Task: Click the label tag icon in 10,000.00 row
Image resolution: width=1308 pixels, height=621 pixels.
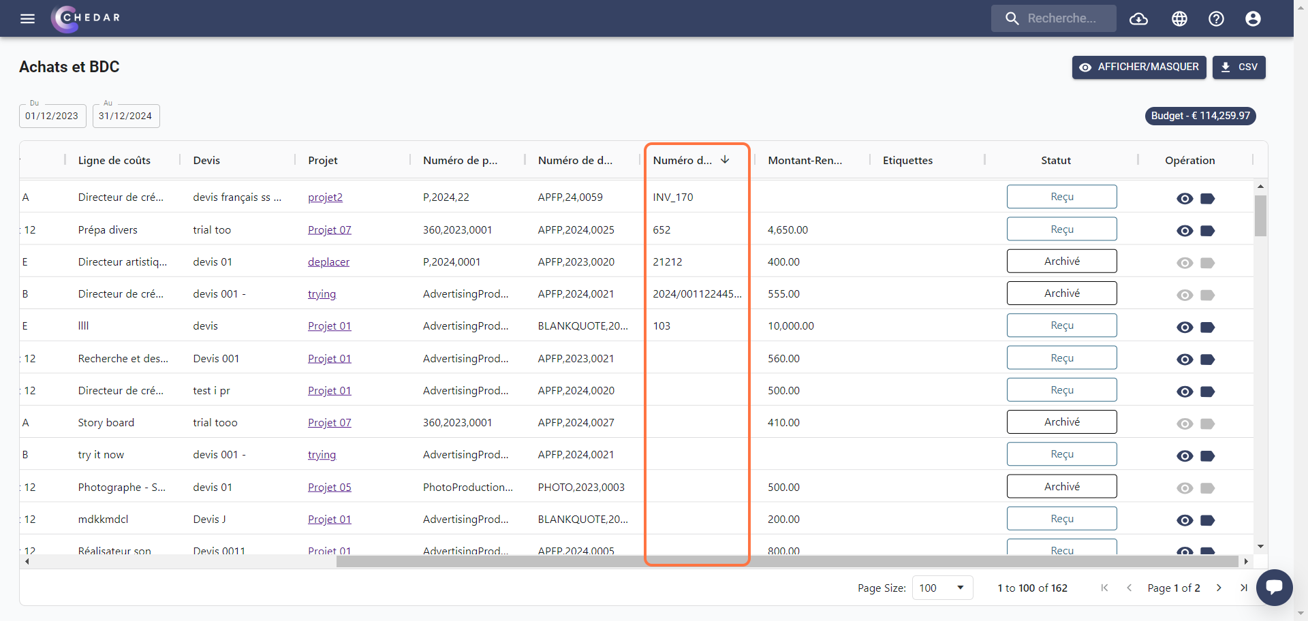Action: 1207,328
